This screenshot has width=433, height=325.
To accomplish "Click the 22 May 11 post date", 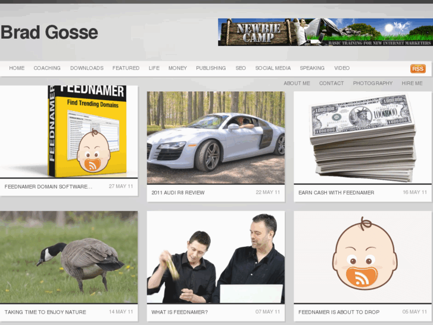I will 267,192.
